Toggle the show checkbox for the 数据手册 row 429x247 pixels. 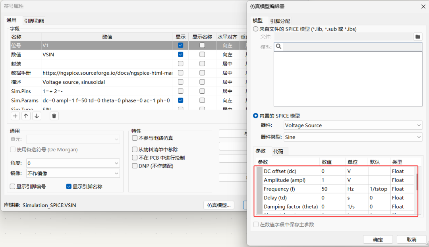click(181, 73)
